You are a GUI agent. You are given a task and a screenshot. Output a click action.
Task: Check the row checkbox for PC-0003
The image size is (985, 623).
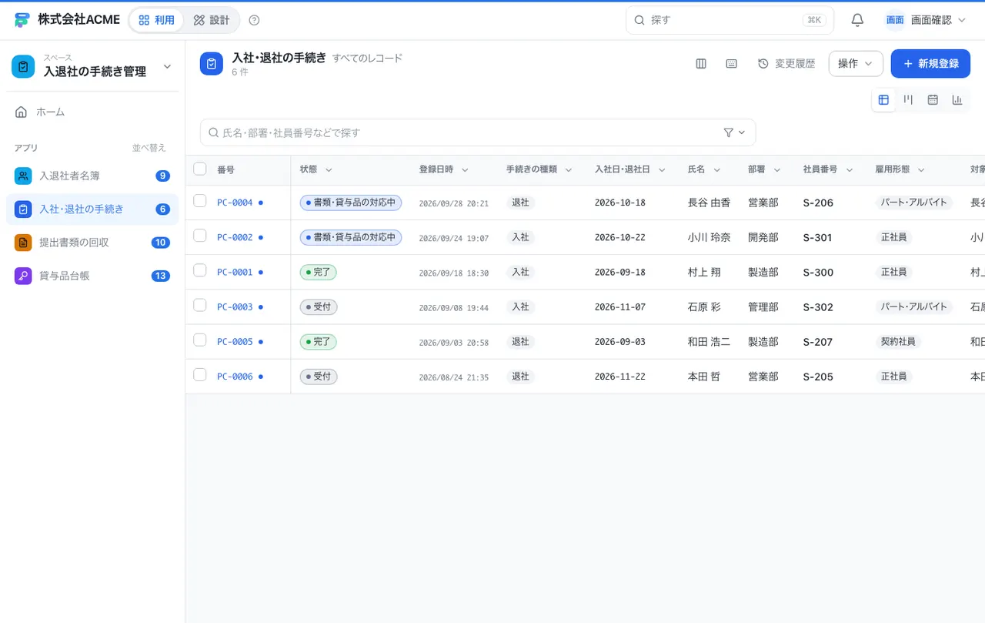click(x=200, y=305)
